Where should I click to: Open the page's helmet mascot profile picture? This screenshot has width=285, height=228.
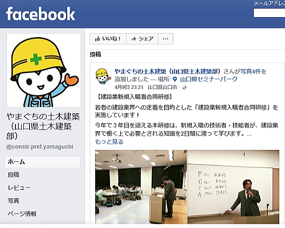[43, 70]
